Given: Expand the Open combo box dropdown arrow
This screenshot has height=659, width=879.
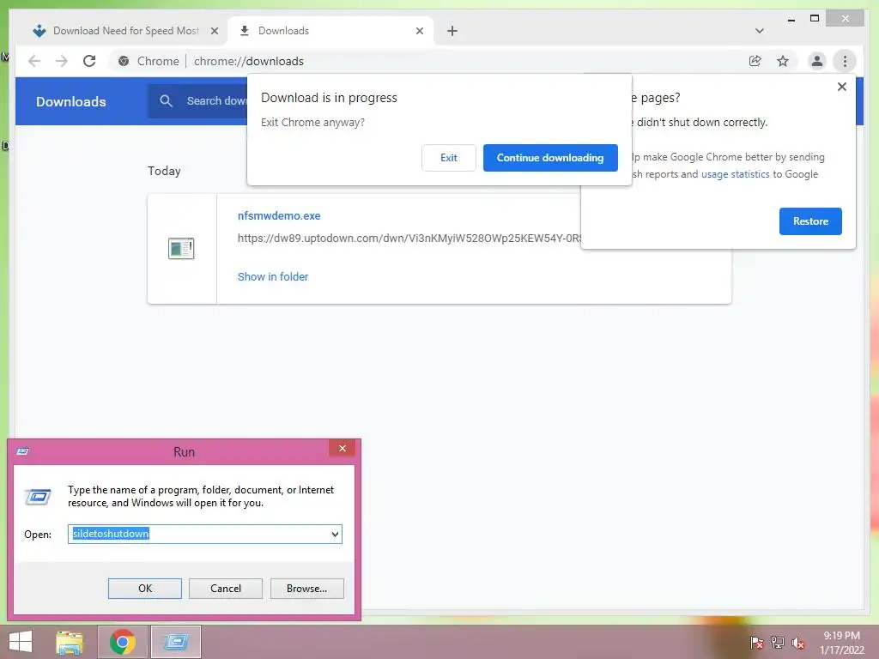Looking at the screenshot, I should 335,534.
